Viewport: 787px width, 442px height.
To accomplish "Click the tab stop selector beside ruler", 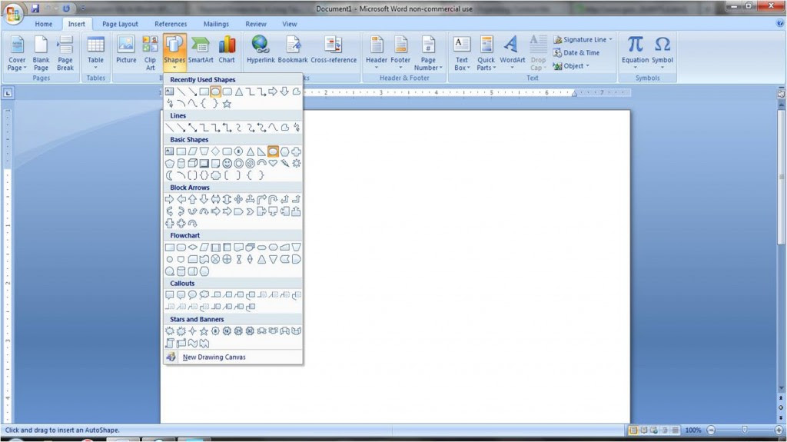I will pos(8,93).
